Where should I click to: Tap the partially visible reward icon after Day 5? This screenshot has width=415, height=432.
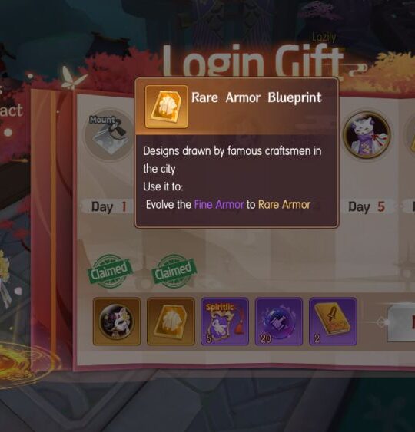[x=410, y=135]
